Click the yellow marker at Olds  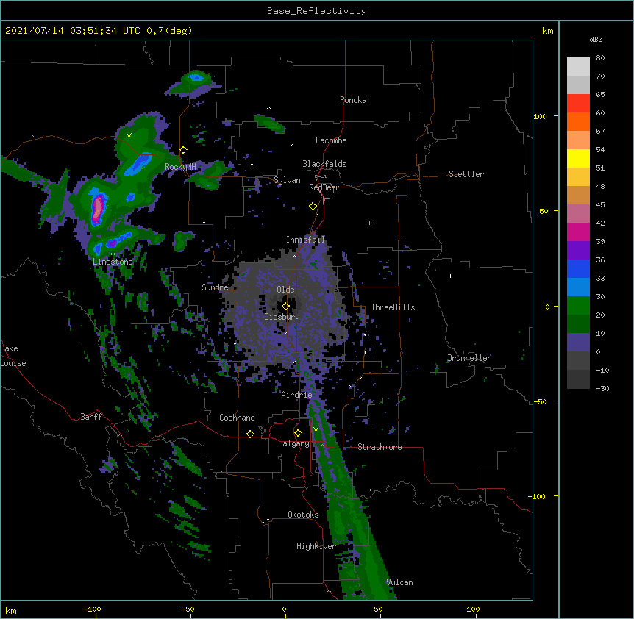click(x=285, y=306)
